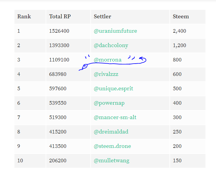This screenshot has height=174, width=216.
Task: Click the @mulletwang settler link
Action: (111, 160)
